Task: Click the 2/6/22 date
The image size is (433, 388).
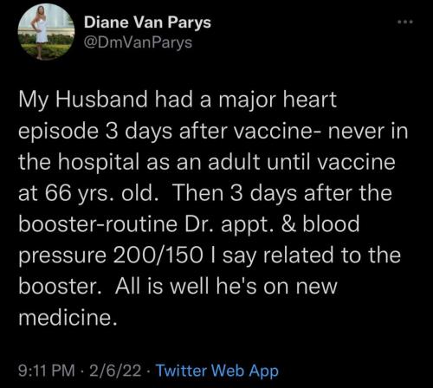Action: click(x=115, y=371)
